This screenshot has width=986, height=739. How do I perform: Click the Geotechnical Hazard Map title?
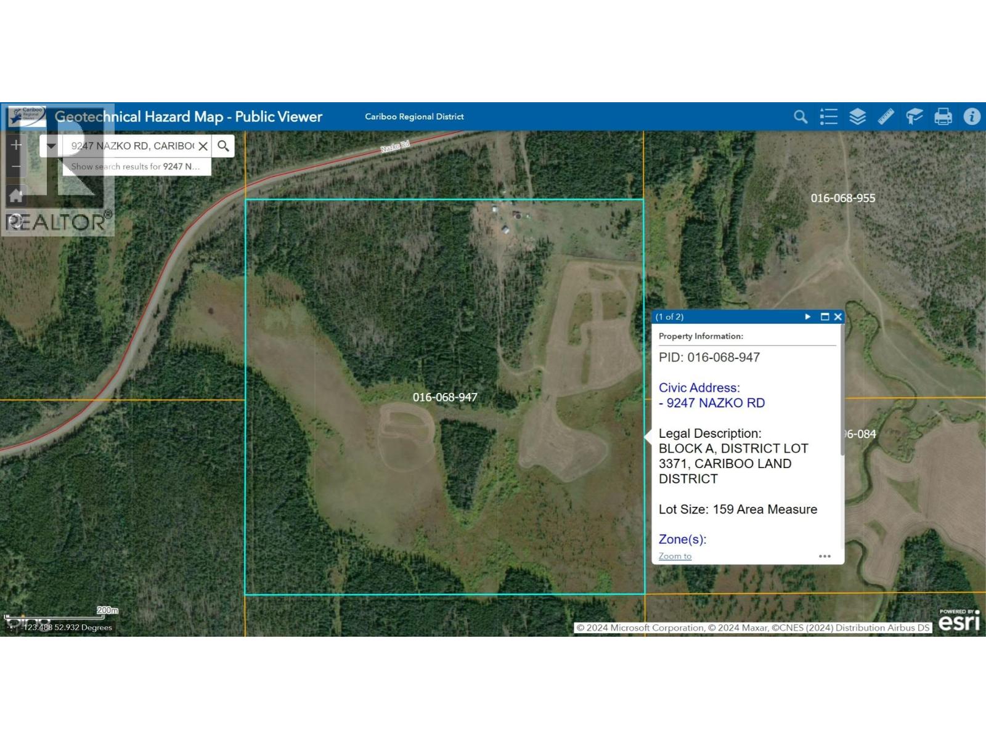[188, 116]
